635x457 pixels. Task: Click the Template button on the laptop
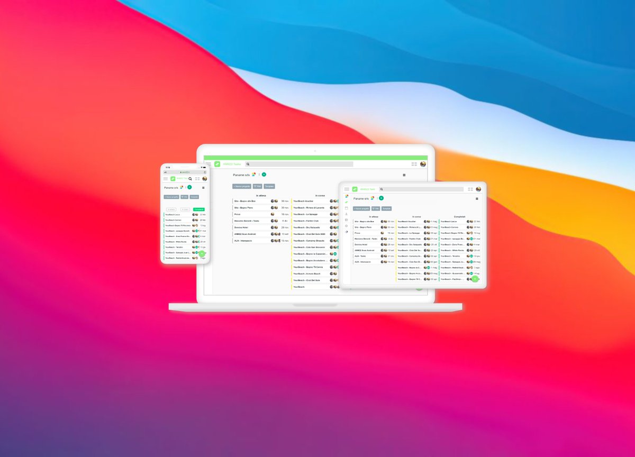(269, 186)
